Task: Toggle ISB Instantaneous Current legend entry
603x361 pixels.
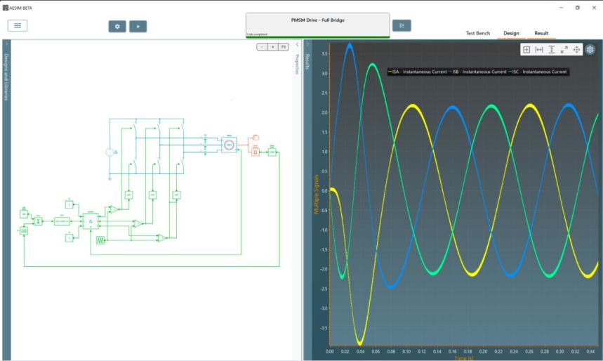Action: (x=479, y=72)
